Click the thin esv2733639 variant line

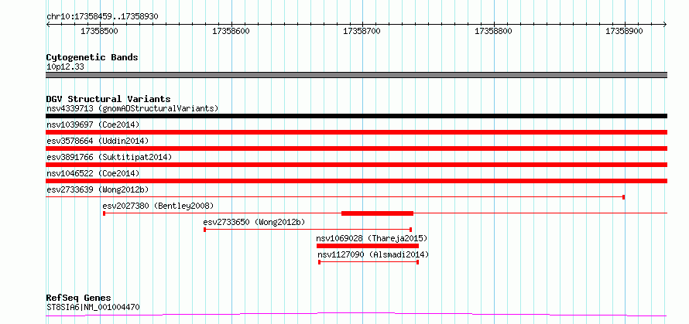(x=335, y=197)
